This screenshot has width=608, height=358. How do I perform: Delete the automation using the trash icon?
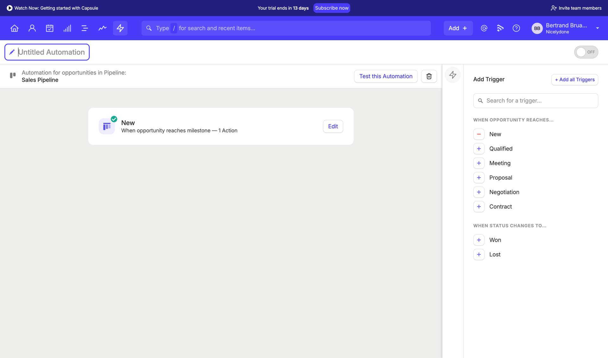pos(429,76)
